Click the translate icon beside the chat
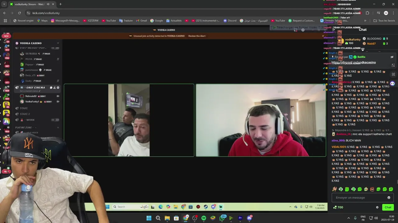This screenshot has height=223, width=398. 393,65
